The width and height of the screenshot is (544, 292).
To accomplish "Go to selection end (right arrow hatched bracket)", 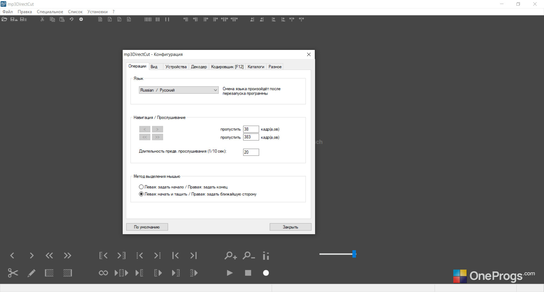I will (122, 255).
